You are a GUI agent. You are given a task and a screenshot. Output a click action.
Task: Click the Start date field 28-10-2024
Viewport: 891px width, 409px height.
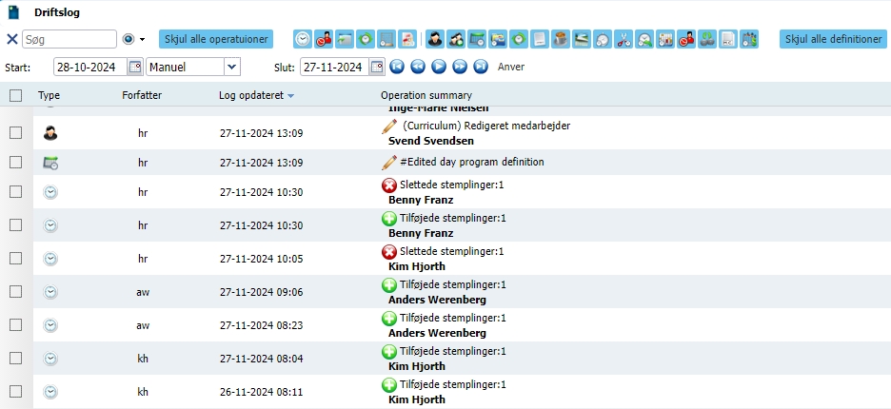click(91, 67)
